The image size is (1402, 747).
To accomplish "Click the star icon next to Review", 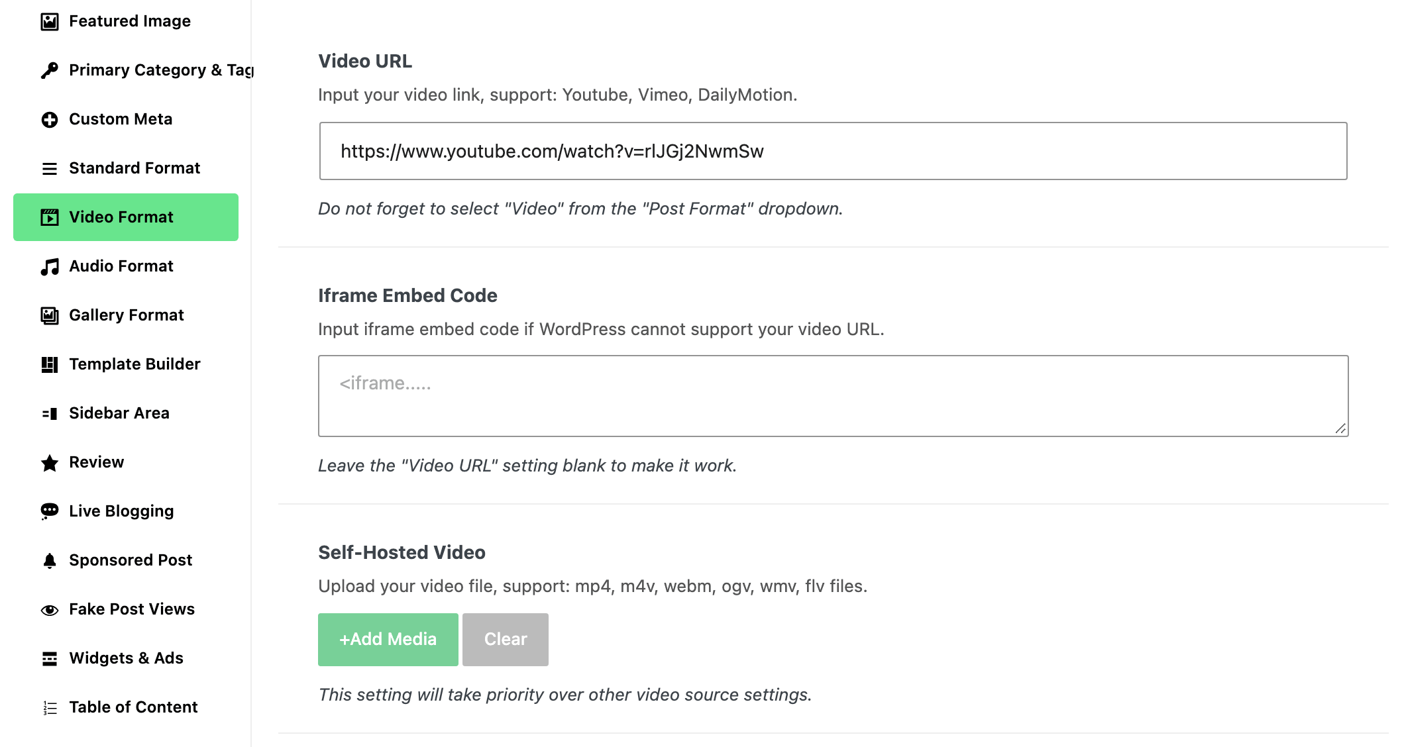I will 50,463.
